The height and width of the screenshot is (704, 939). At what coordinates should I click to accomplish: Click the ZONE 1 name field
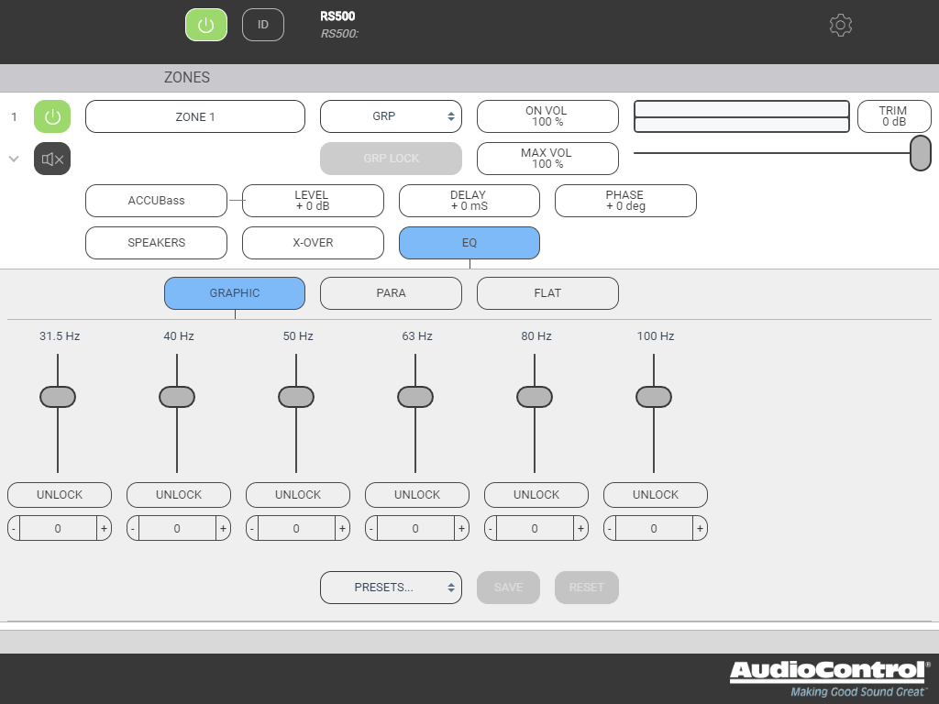195,117
